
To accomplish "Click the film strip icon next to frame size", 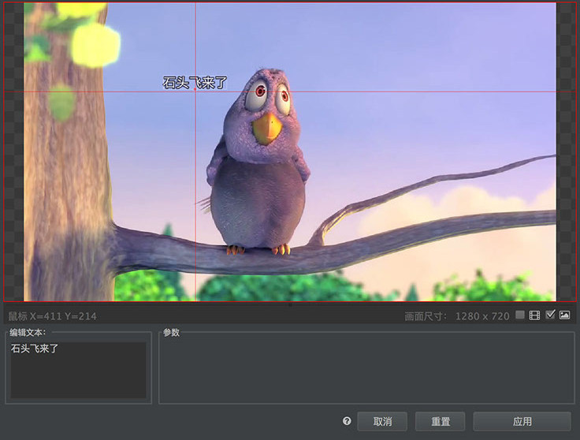I will click(x=534, y=315).
